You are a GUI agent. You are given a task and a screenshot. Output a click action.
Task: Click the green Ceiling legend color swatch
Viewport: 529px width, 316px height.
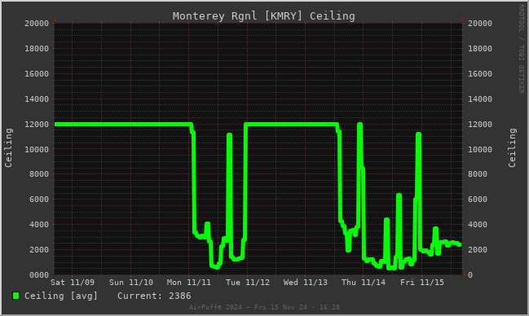tap(15, 296)
